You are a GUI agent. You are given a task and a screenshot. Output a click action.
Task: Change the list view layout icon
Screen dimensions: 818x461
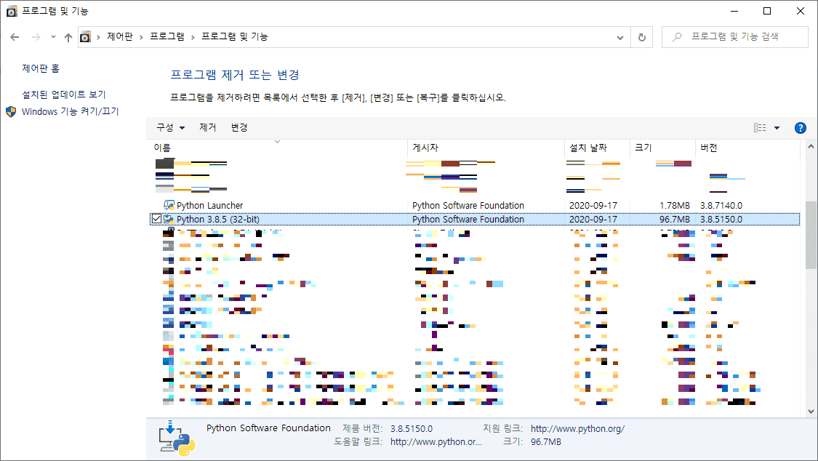pos(760,128)
